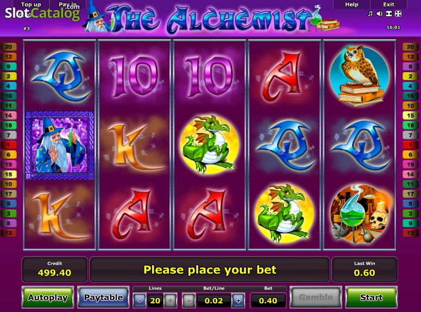This screenshot has width=421, height=312.
Task: Click the Exit menu item
Action: tap(388, 4)
